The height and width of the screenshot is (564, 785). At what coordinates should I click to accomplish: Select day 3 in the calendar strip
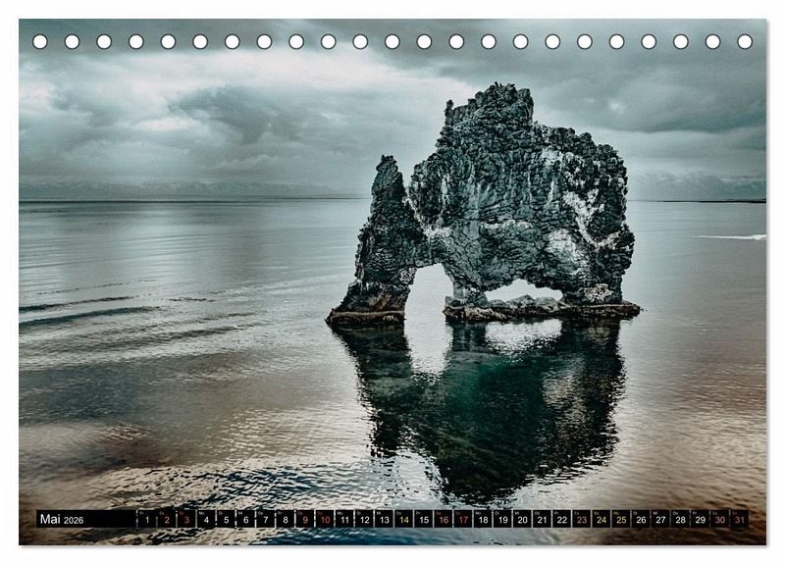pos(186,519)
